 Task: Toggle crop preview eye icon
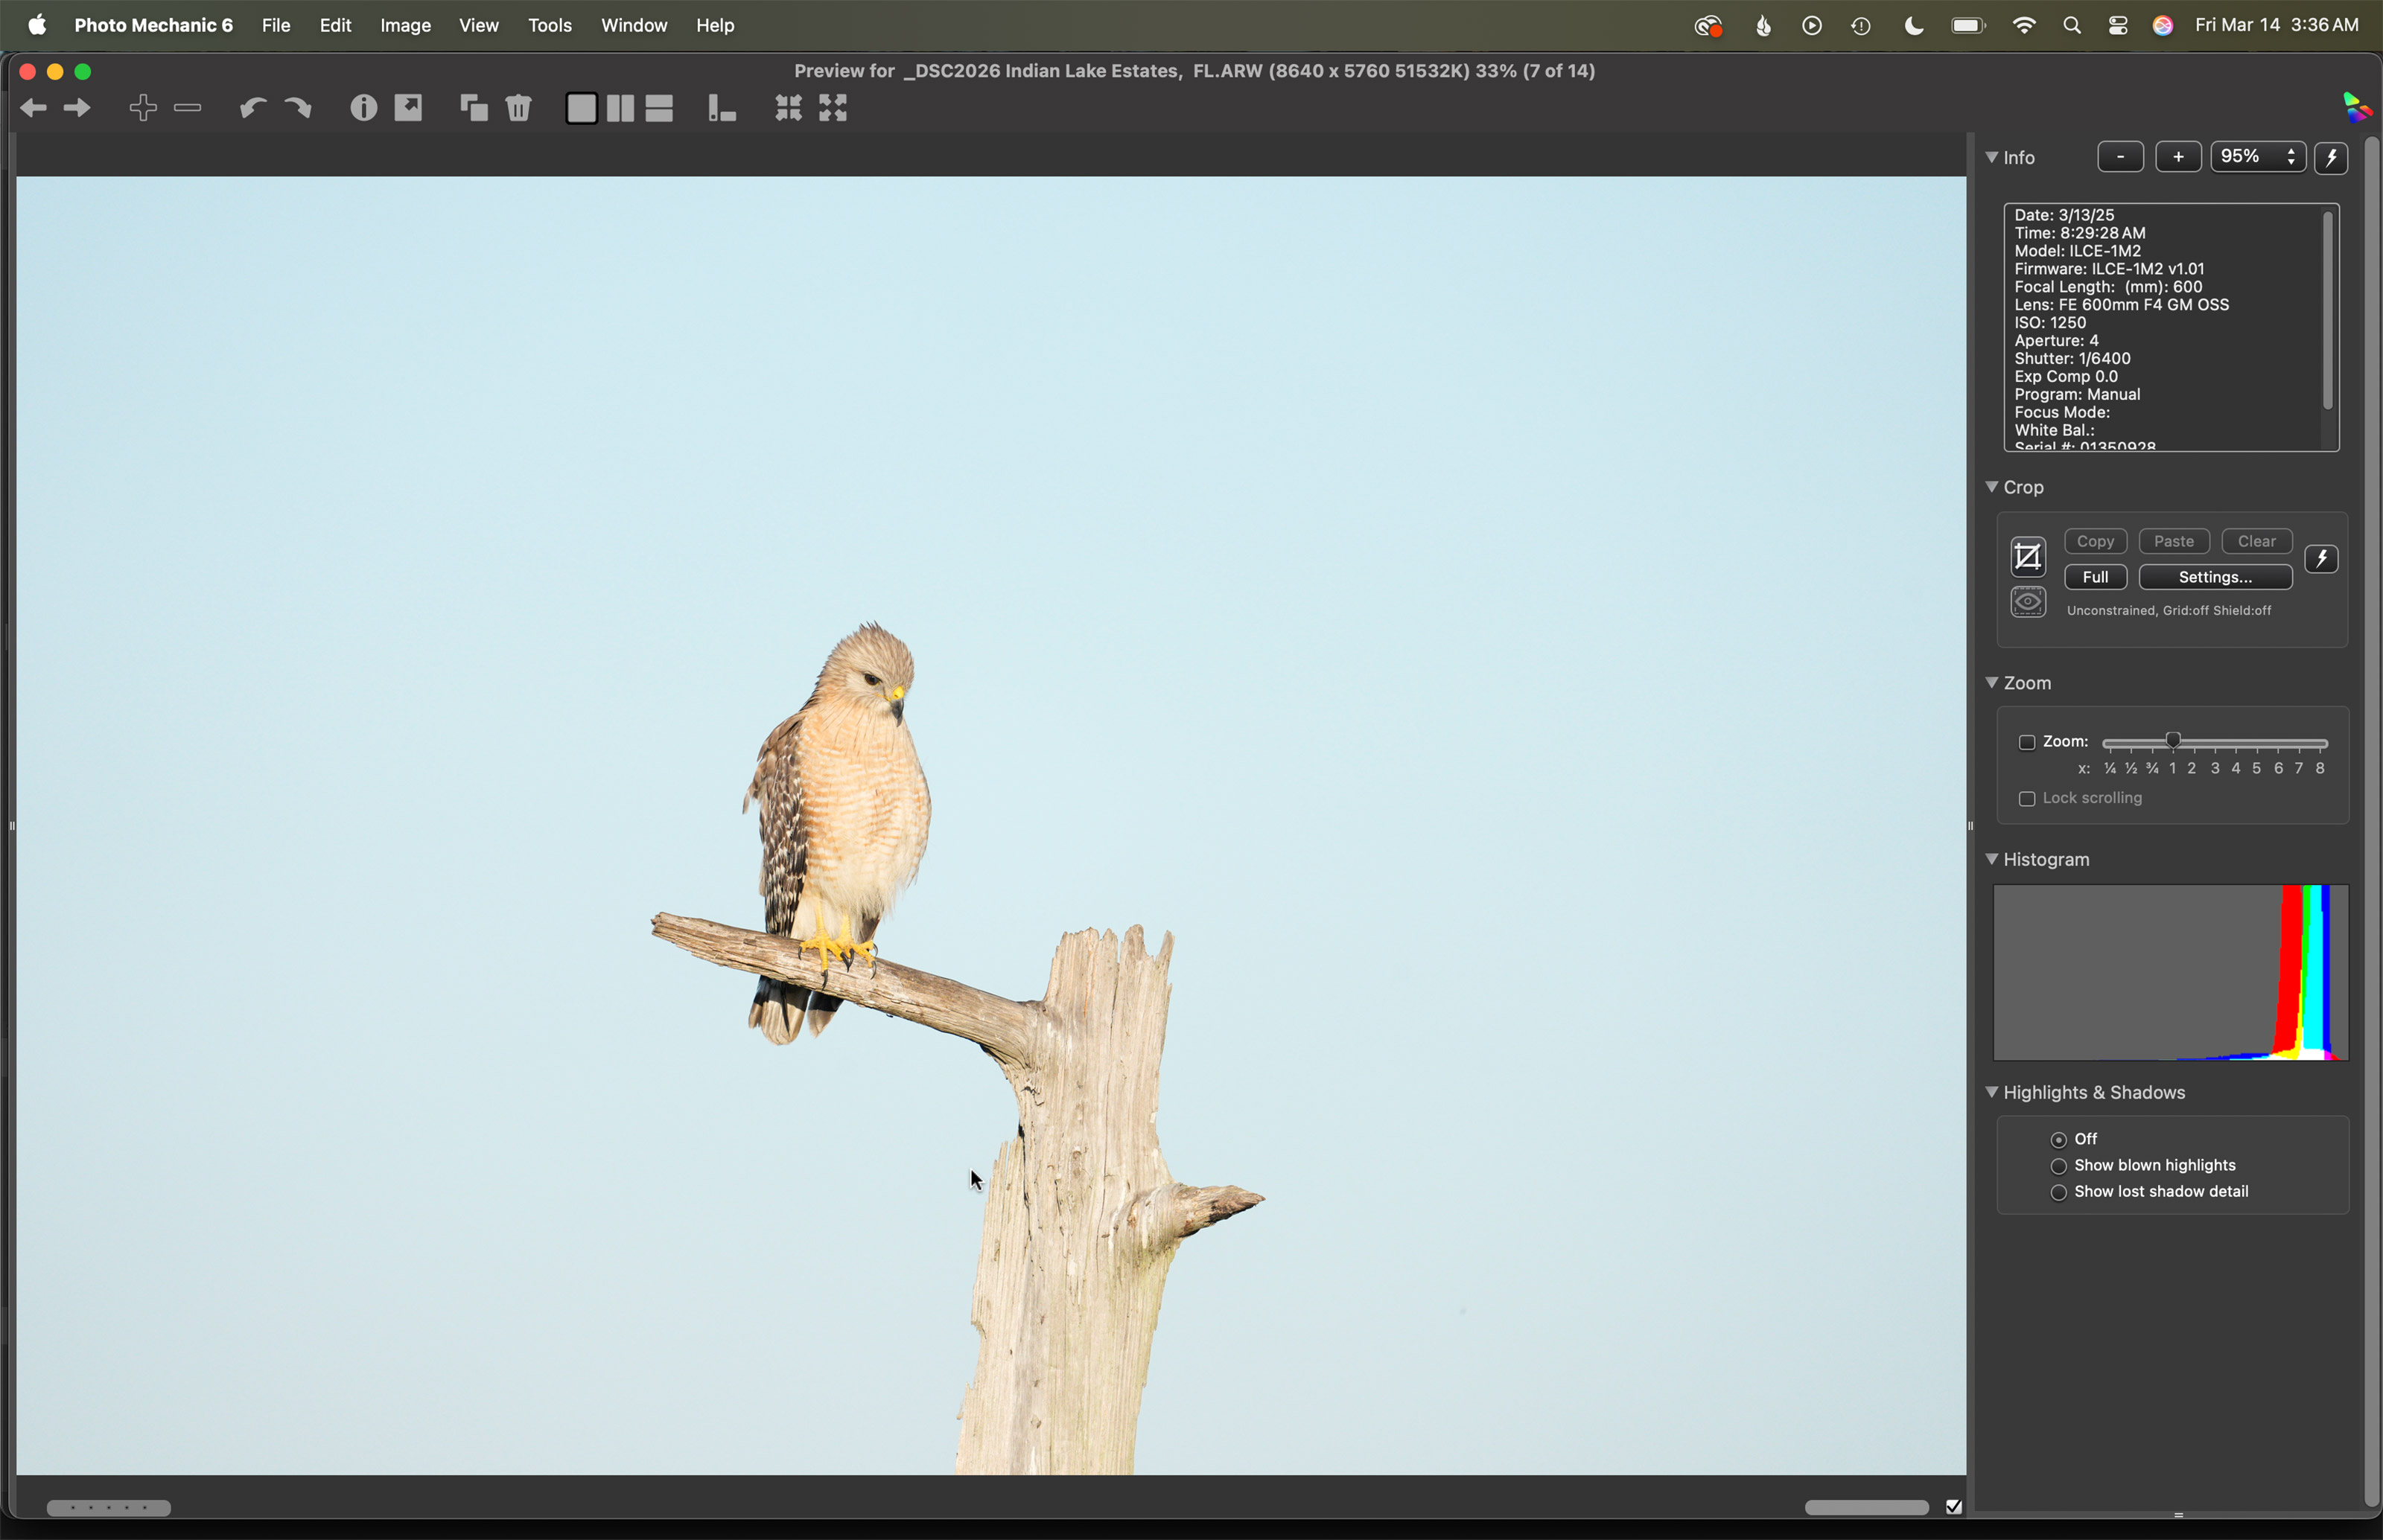tap(2028, 602)
